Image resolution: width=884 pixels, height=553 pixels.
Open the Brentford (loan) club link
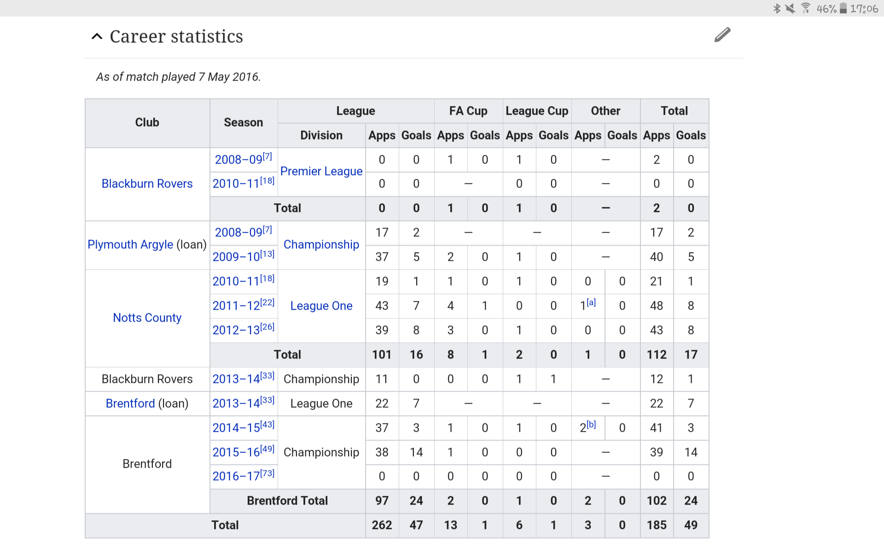[x=130, y=403]
